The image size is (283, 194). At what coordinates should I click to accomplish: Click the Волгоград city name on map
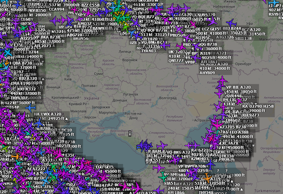[x=168, y=98]
